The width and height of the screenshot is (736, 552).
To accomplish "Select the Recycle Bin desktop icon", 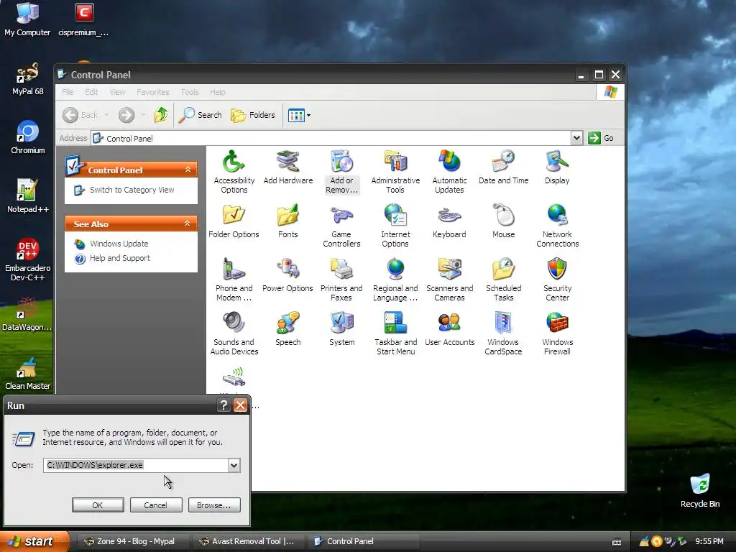I will coord(700,491).
